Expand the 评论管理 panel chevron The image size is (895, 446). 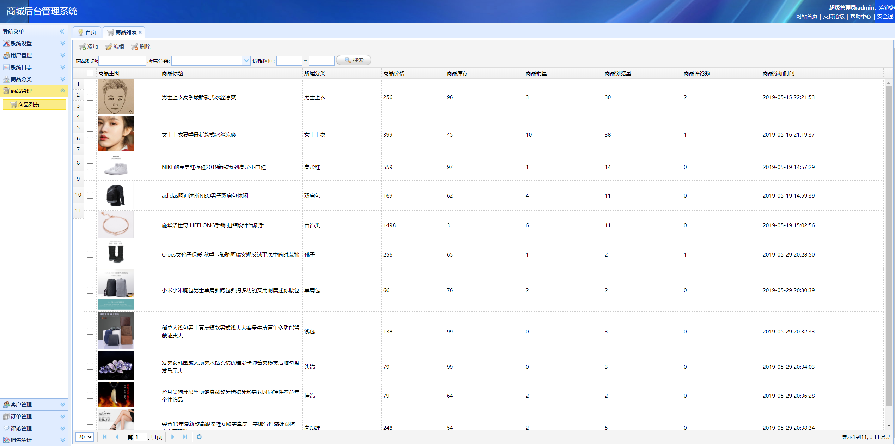pyautogui.click(x=63, y=428)
